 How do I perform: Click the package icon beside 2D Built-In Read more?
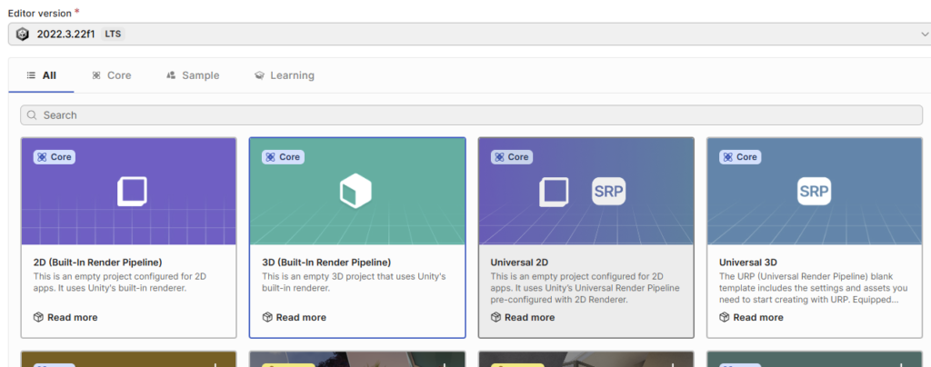point(38,317)
